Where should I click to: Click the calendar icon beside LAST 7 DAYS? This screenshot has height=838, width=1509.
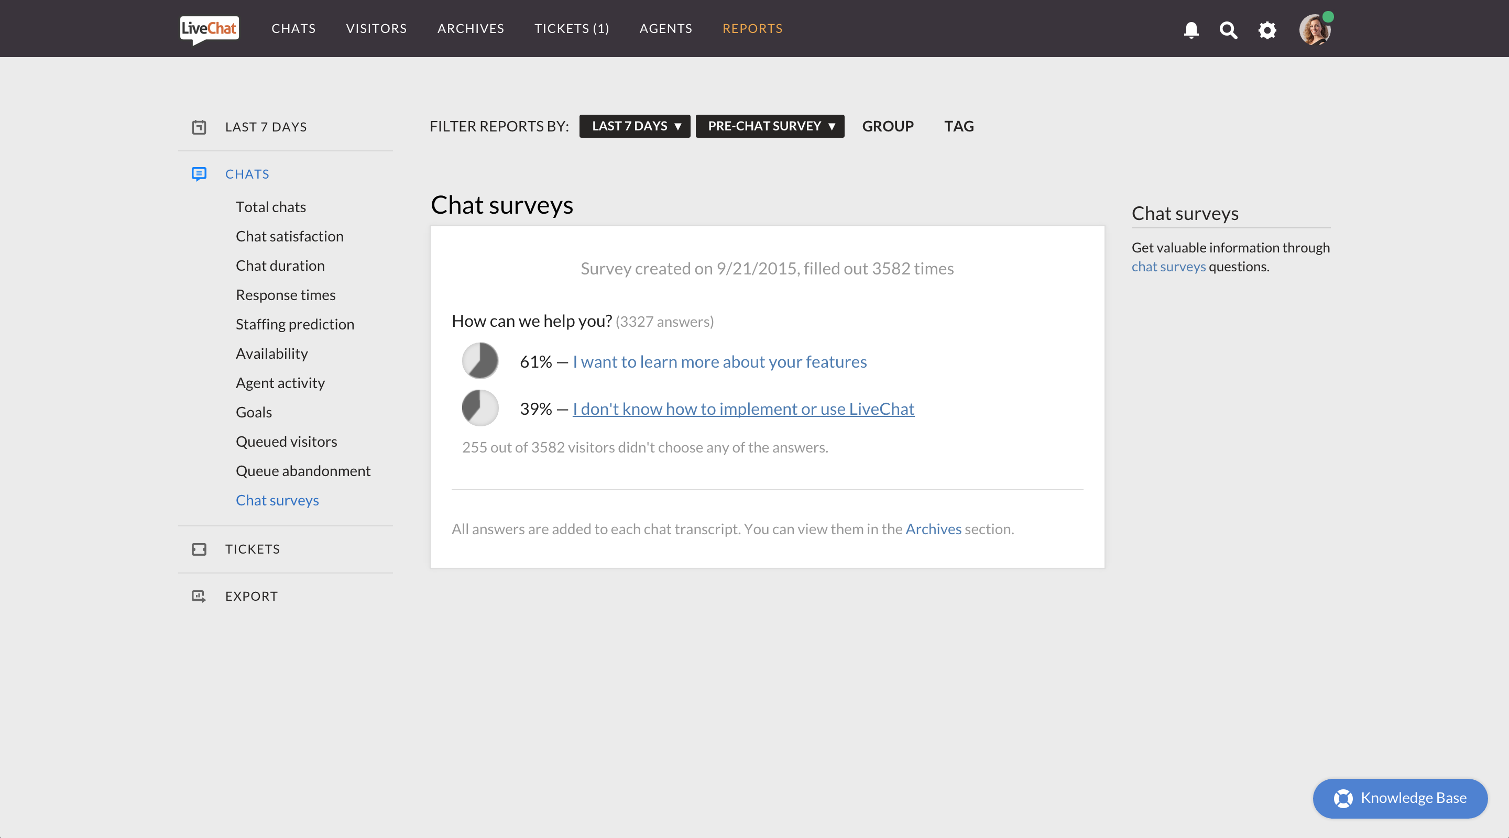pos(199,127)
